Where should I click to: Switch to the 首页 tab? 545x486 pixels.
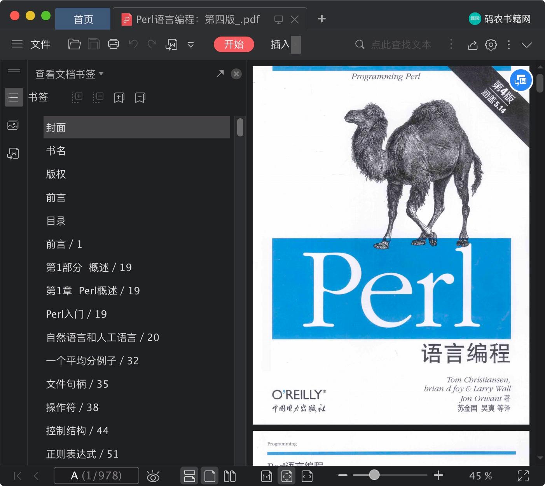click(83, 19)
